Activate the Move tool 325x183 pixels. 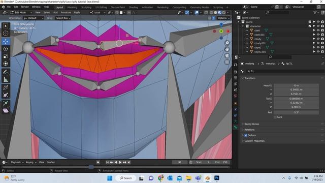pos(6,42)
